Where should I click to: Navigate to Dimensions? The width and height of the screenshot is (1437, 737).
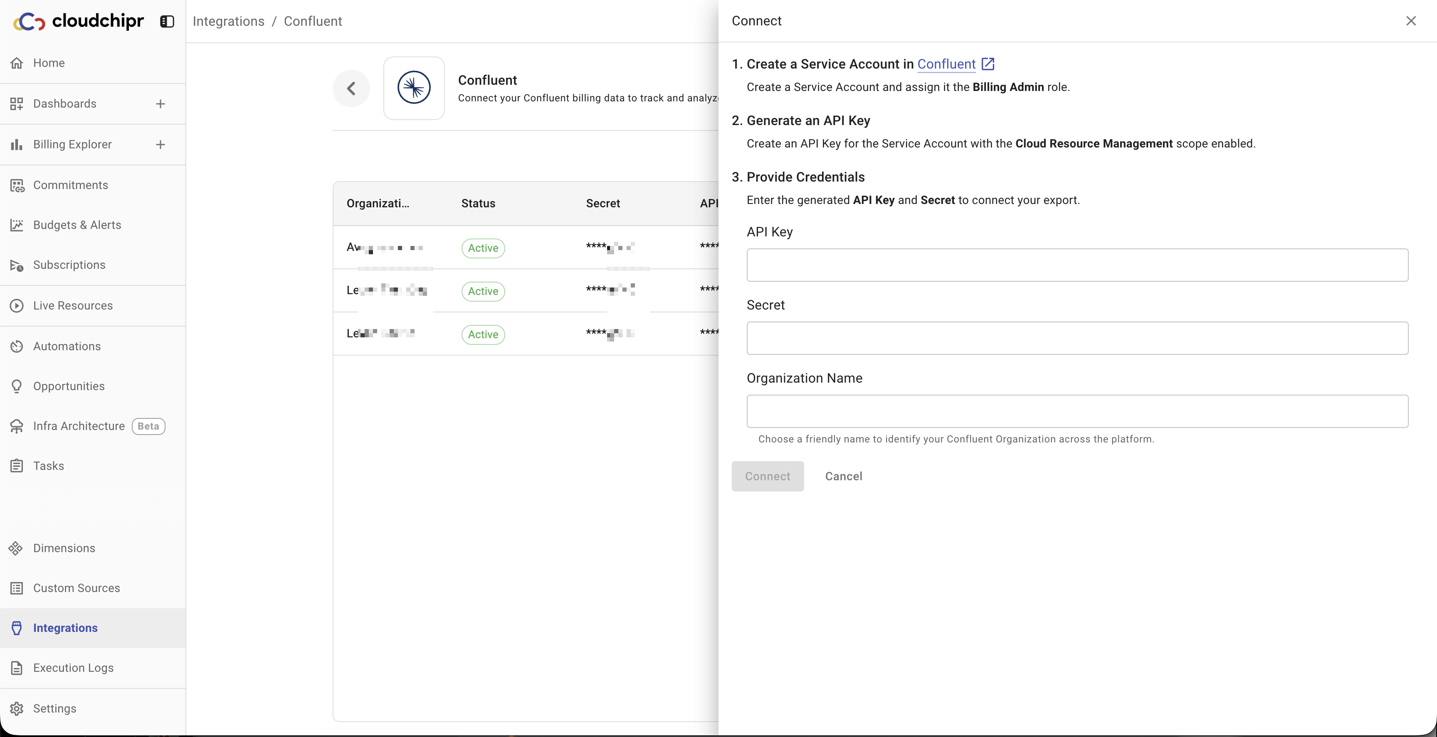pos(64,548)
